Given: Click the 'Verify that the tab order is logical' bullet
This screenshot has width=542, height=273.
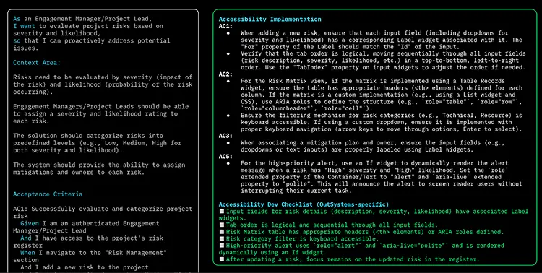Looking at the screenshot, I should [x=383, y=61].
